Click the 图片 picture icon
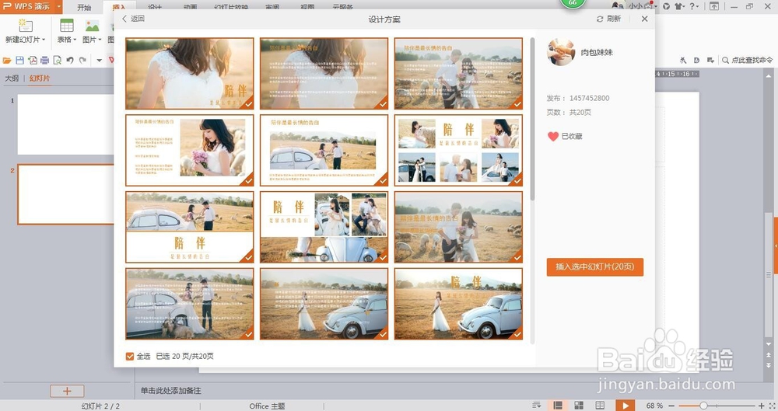Screen dimensions: 778x411 tap(93, 26)
